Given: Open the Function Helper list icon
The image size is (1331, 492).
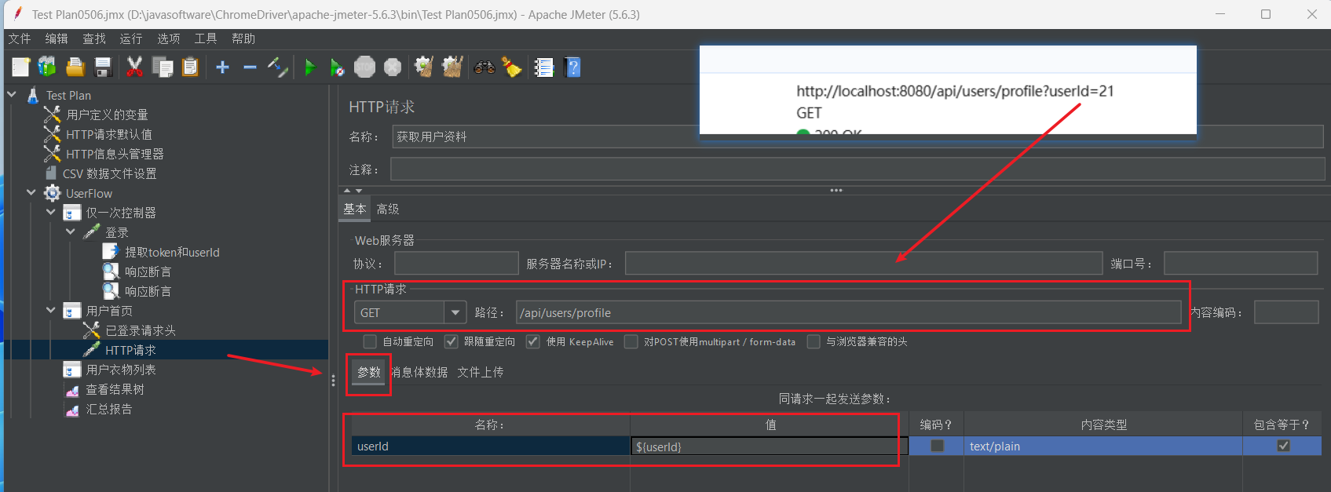Looking at the screenshot, I should pos(544,67).
